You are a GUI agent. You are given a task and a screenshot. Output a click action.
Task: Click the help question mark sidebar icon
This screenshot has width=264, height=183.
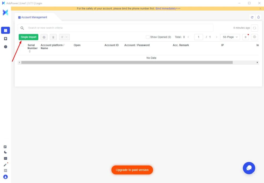pyautogui.click(x=5, y=47)
